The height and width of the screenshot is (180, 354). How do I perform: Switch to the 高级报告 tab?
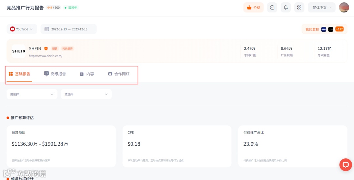tap(55, 74)
